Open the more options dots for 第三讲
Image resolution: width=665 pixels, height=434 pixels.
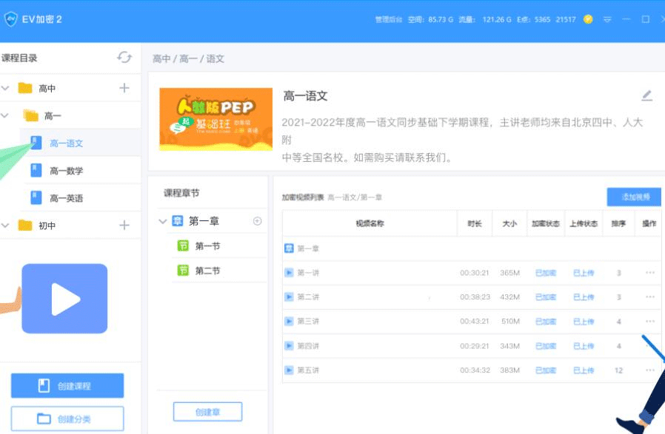[649, 322]
